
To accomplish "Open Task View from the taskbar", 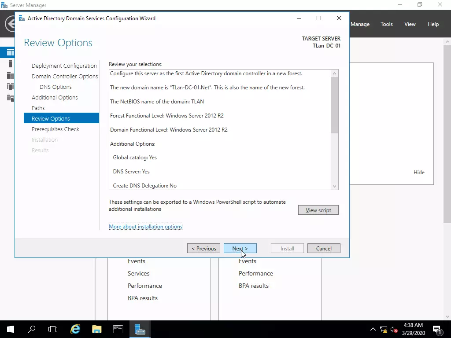I will (x=53, y=329).
